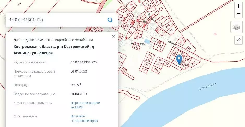Select parcel 246 on the map
The width and height of the screenshot is (245, 127).
click(168, 25)
